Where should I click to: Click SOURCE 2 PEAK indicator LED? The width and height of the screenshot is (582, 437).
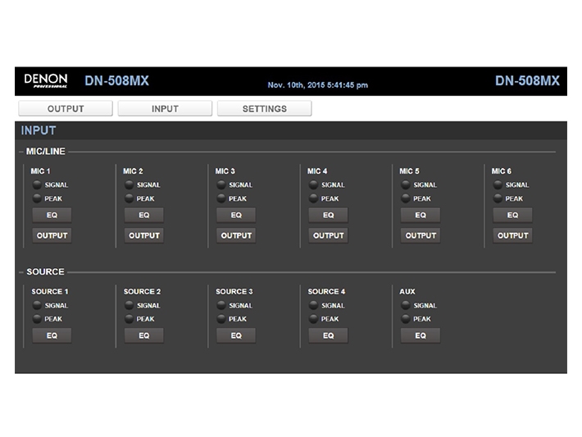point(130,319)
